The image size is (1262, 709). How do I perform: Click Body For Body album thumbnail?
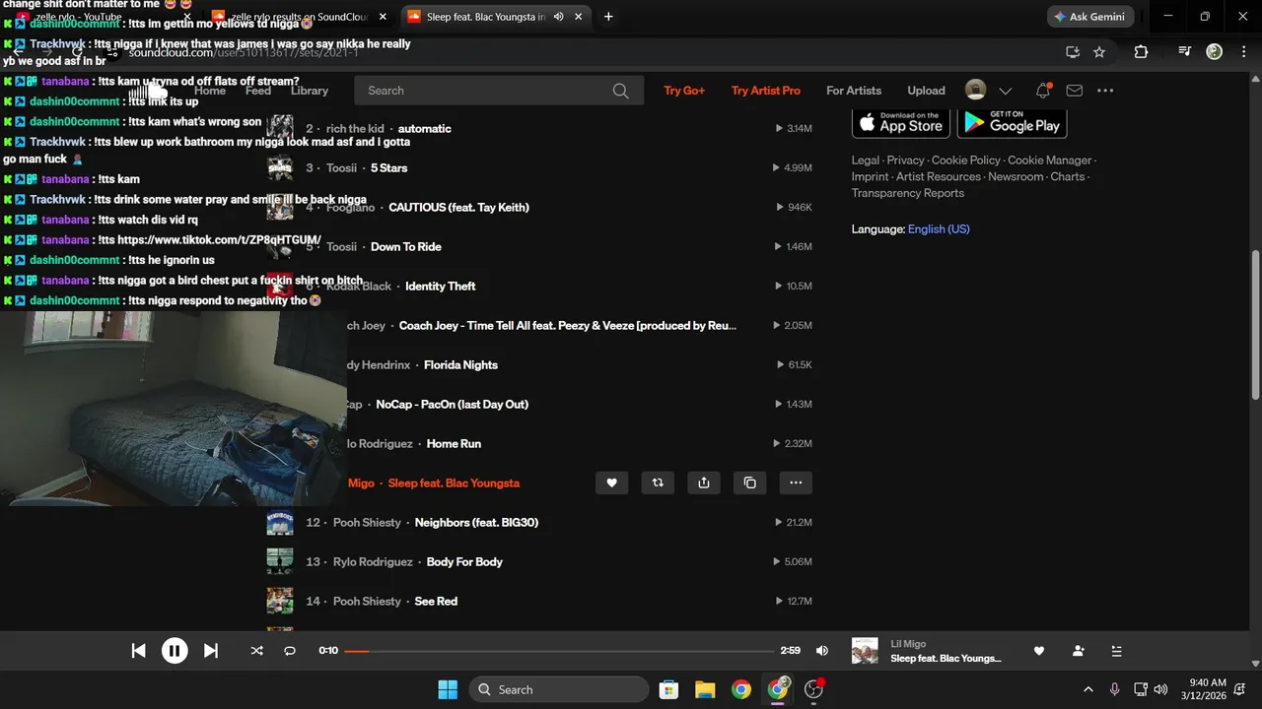pos(280,561)
